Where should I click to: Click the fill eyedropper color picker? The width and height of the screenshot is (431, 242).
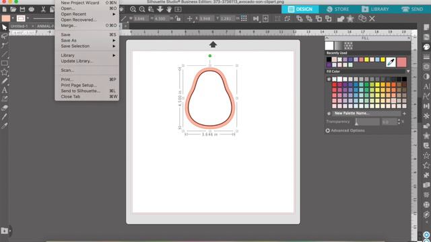click(x=391, y=63)
